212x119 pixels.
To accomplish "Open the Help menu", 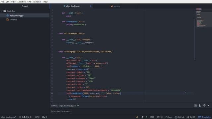I will point(45,2).
